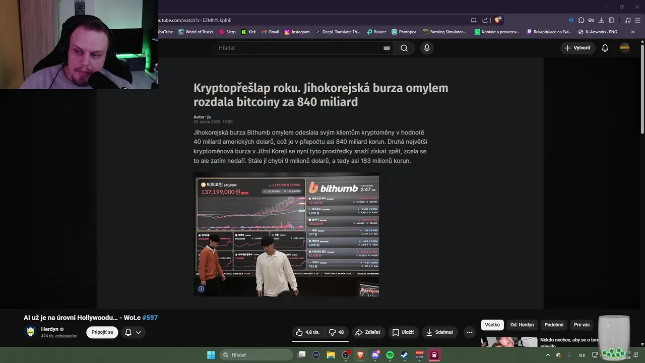Open the Blerp bookmark

coord(227,32)
